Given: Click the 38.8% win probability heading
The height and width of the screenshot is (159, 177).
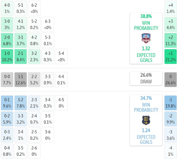Looking at the screenshot, I should coord(146,16).
